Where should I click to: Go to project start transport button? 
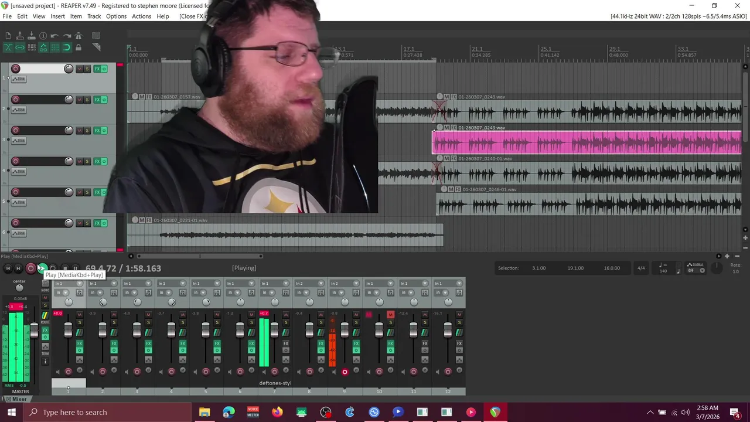8,268
